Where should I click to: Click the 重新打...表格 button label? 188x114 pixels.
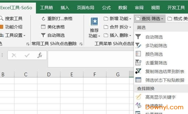point(60,19)
